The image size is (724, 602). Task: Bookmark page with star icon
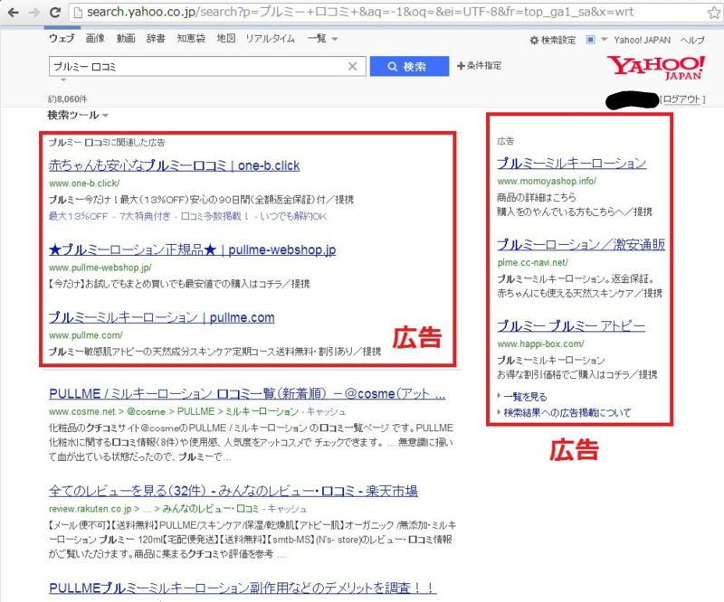click(714, 13)
